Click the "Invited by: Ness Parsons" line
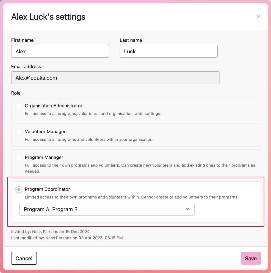 (x=50, y=231)
